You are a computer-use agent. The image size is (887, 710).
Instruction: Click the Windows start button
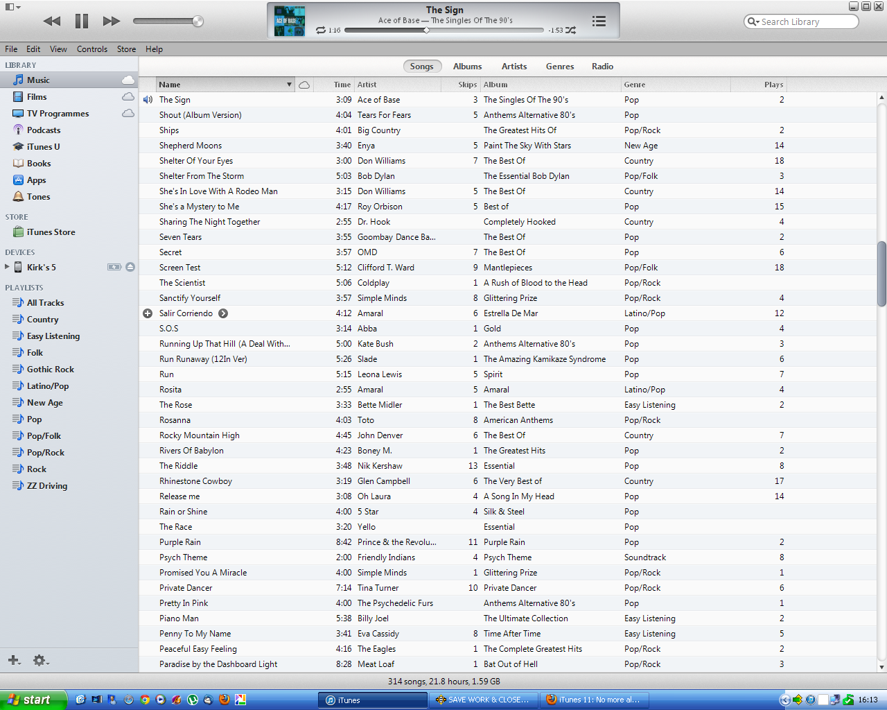click(x=33, y=700)
